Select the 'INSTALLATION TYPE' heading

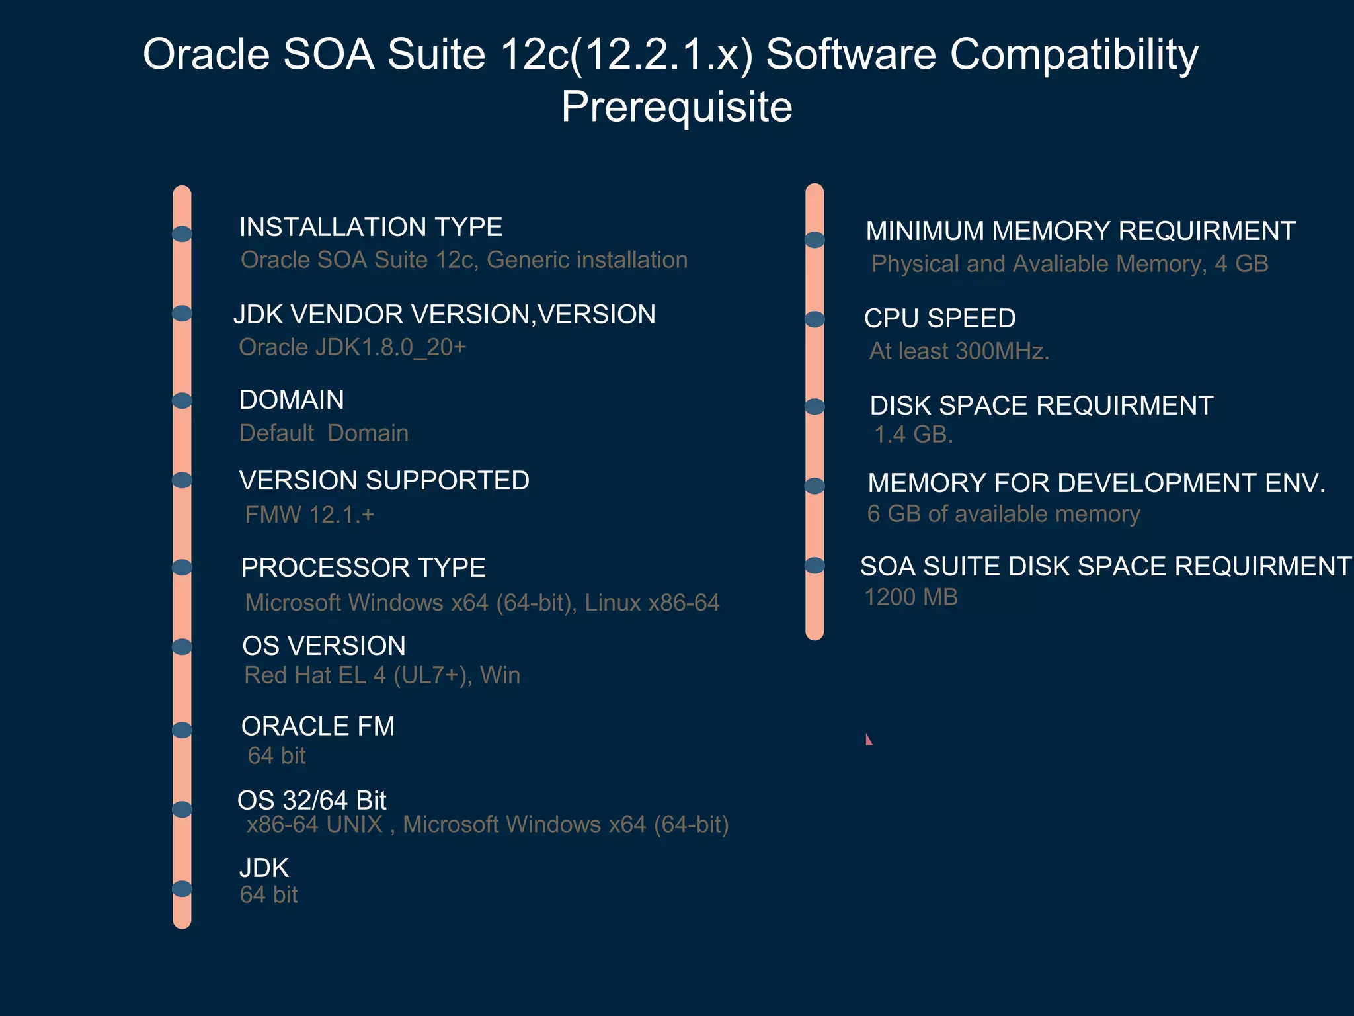click(371, 227)
